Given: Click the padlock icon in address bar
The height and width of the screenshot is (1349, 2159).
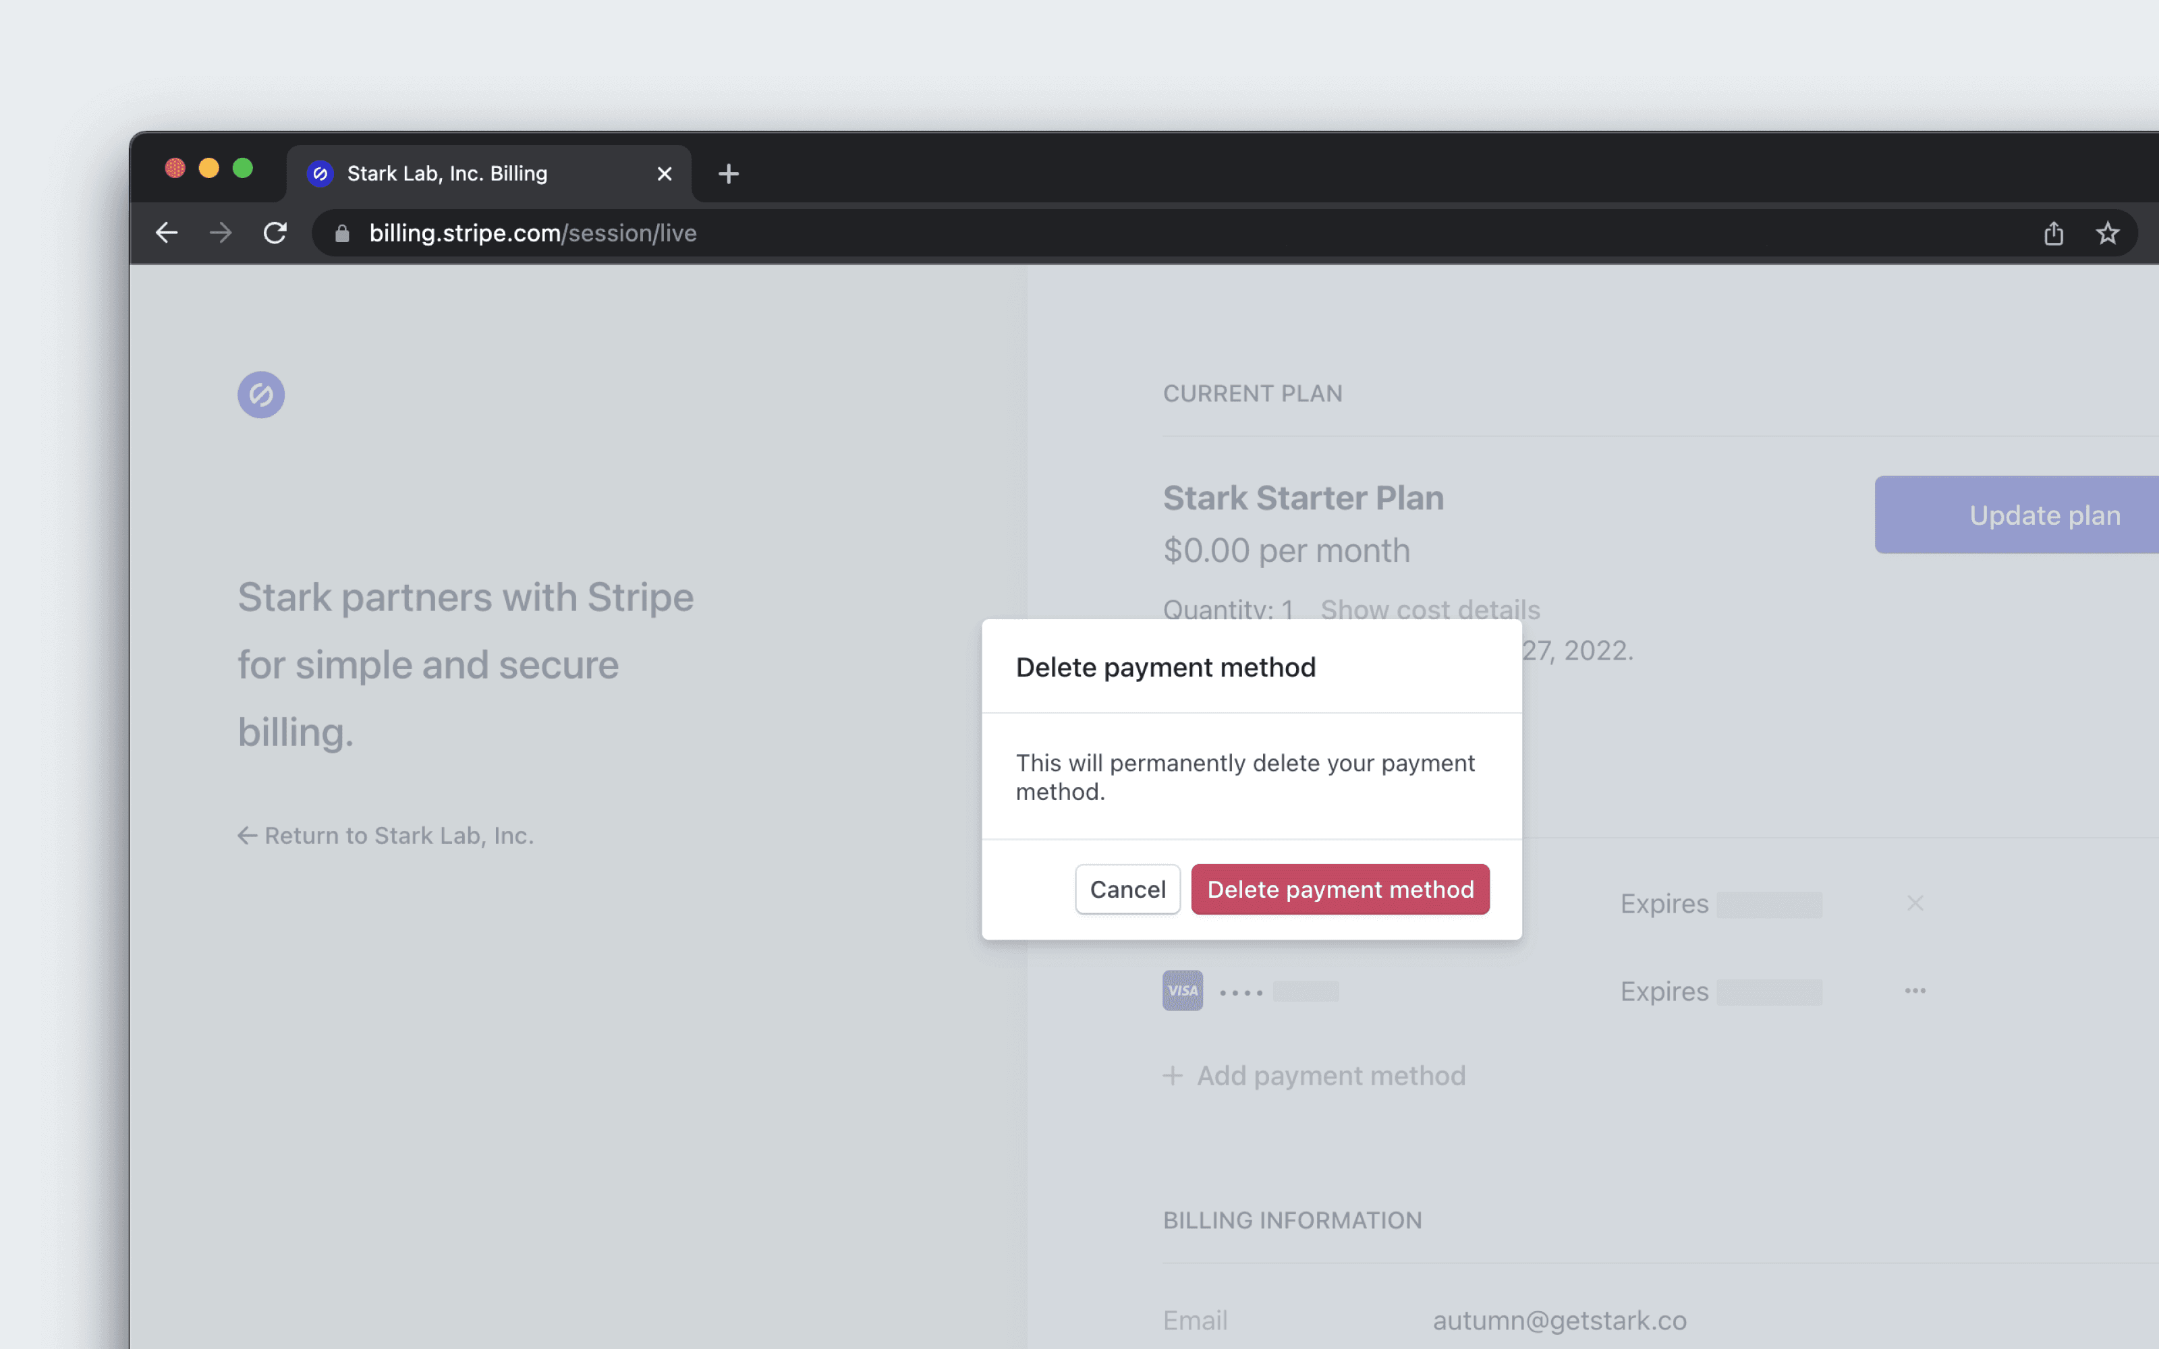Looking at the screenshot, I should (341, 233).
